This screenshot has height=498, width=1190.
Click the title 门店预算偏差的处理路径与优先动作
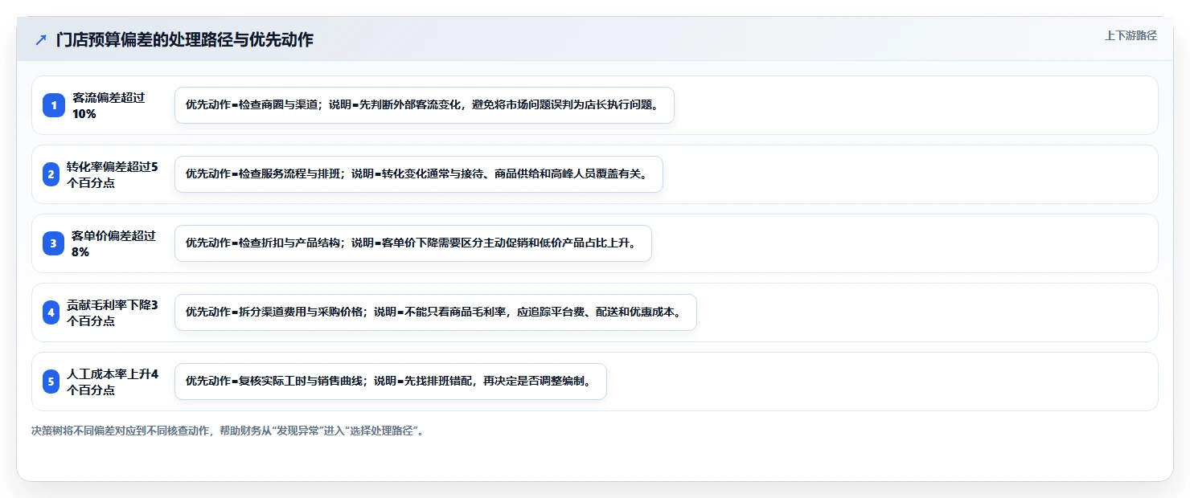(x=185, y=40)
